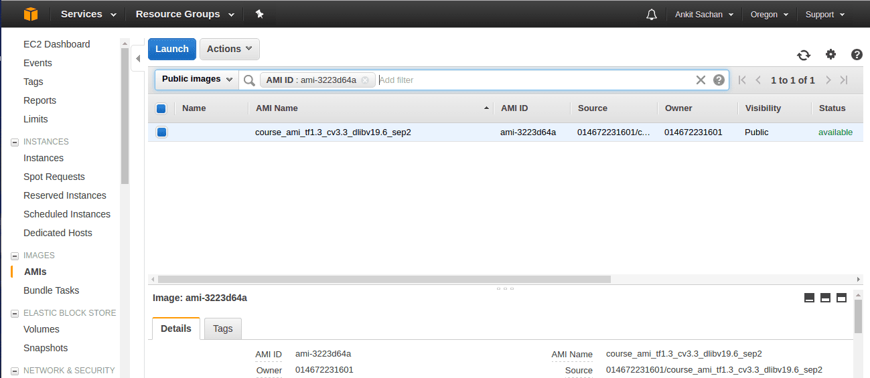Open the help question mark at top right
The height and width of the screenshot is (378, 870).
point(857,55)
